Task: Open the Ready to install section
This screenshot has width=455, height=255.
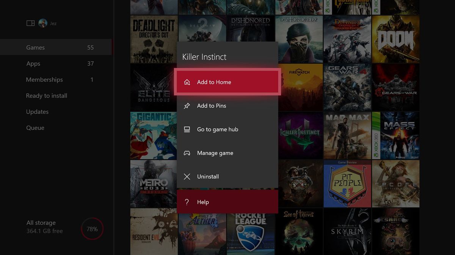Action: [46, 96]
